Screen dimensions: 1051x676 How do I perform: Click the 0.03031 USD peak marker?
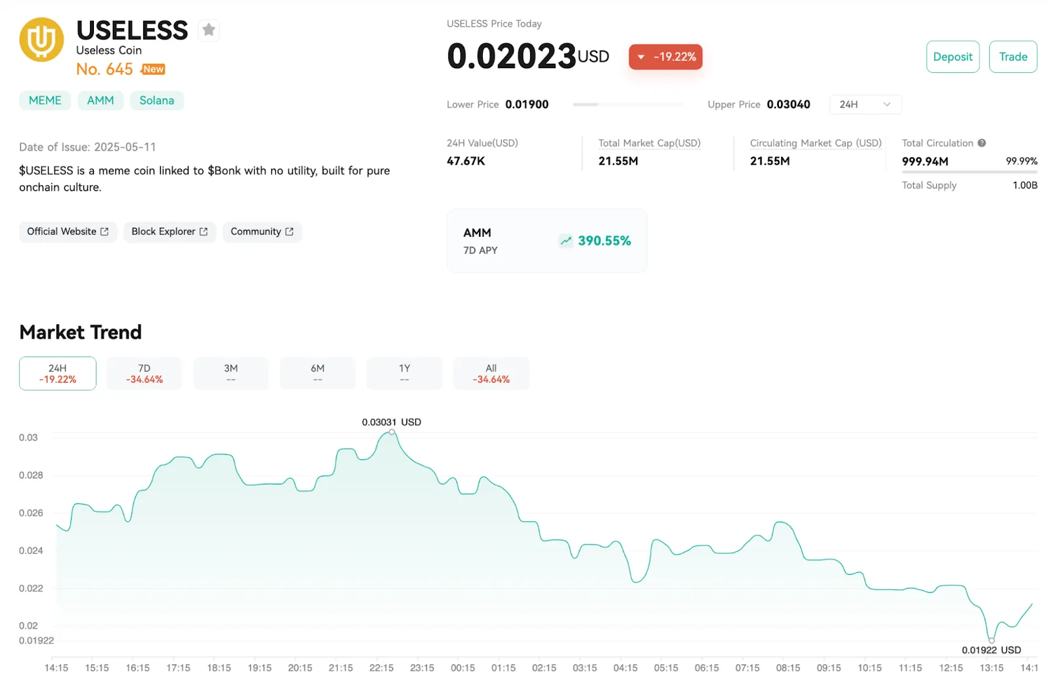[392, 432]
